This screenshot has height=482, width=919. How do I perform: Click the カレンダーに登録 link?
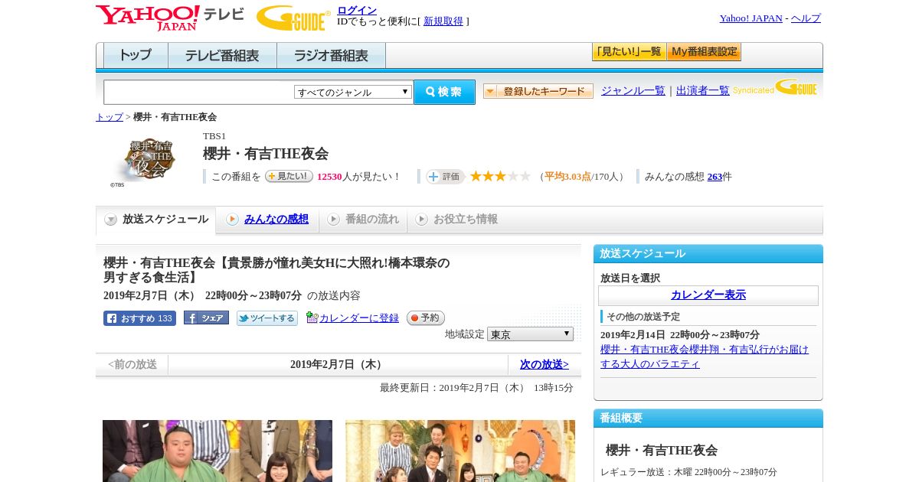coord(359,318)
